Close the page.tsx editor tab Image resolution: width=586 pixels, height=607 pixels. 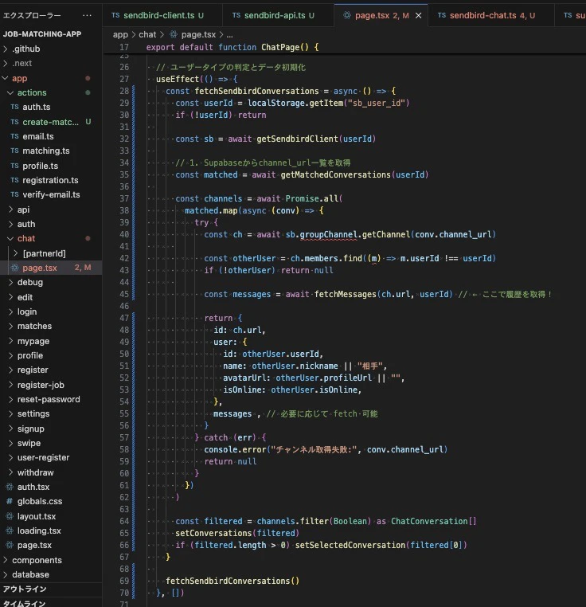[419, 15]
